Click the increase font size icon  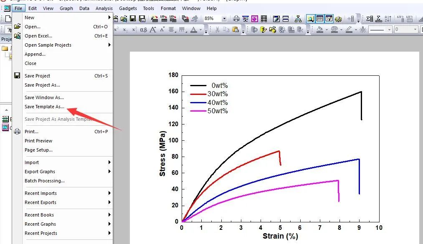point(153,30)
